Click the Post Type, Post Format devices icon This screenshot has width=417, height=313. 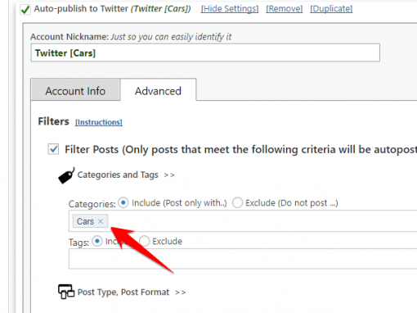(66, 292)
